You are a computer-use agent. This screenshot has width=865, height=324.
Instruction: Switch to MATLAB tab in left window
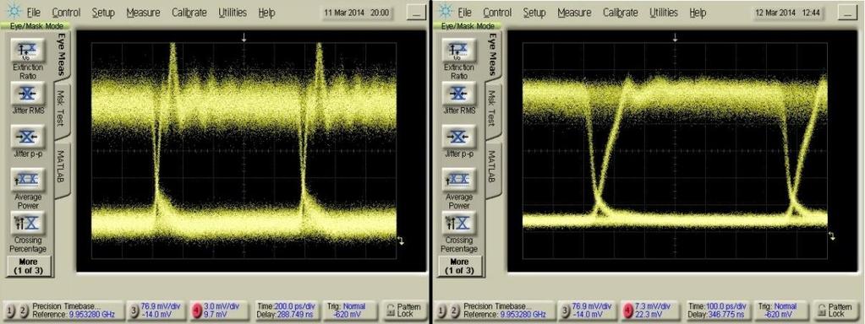click(x=61, y=168)
